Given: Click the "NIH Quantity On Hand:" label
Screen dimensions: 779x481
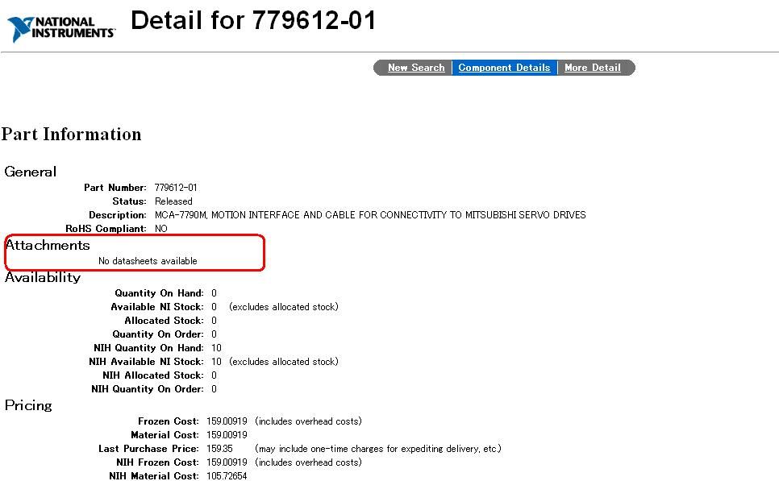Looking at the screenshot, I should point(148,348).
